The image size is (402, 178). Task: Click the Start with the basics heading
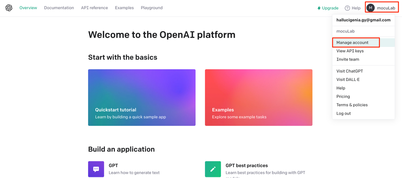point(123,57)
